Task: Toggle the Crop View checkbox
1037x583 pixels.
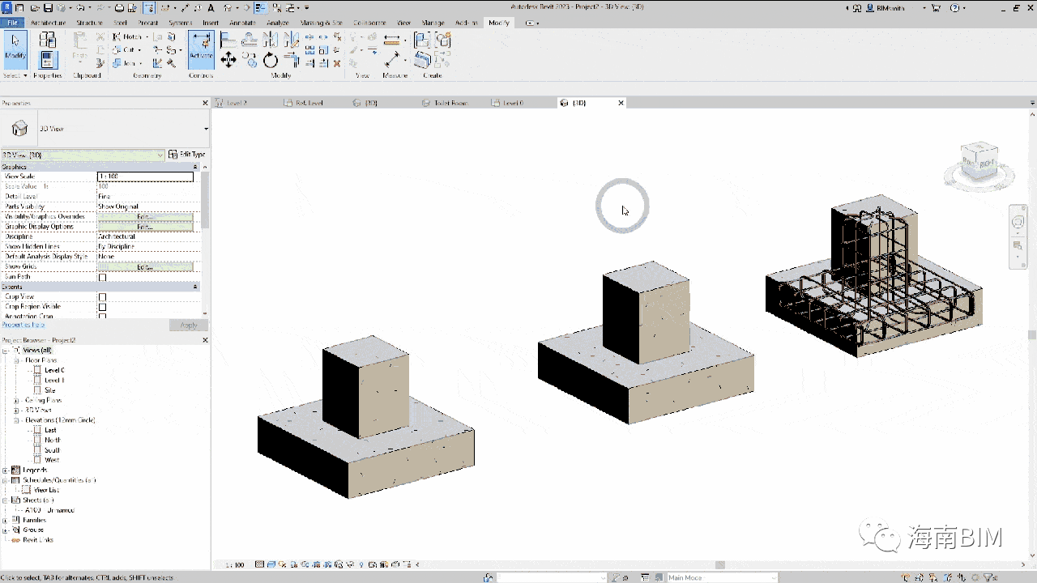Action: pos(102,297)
